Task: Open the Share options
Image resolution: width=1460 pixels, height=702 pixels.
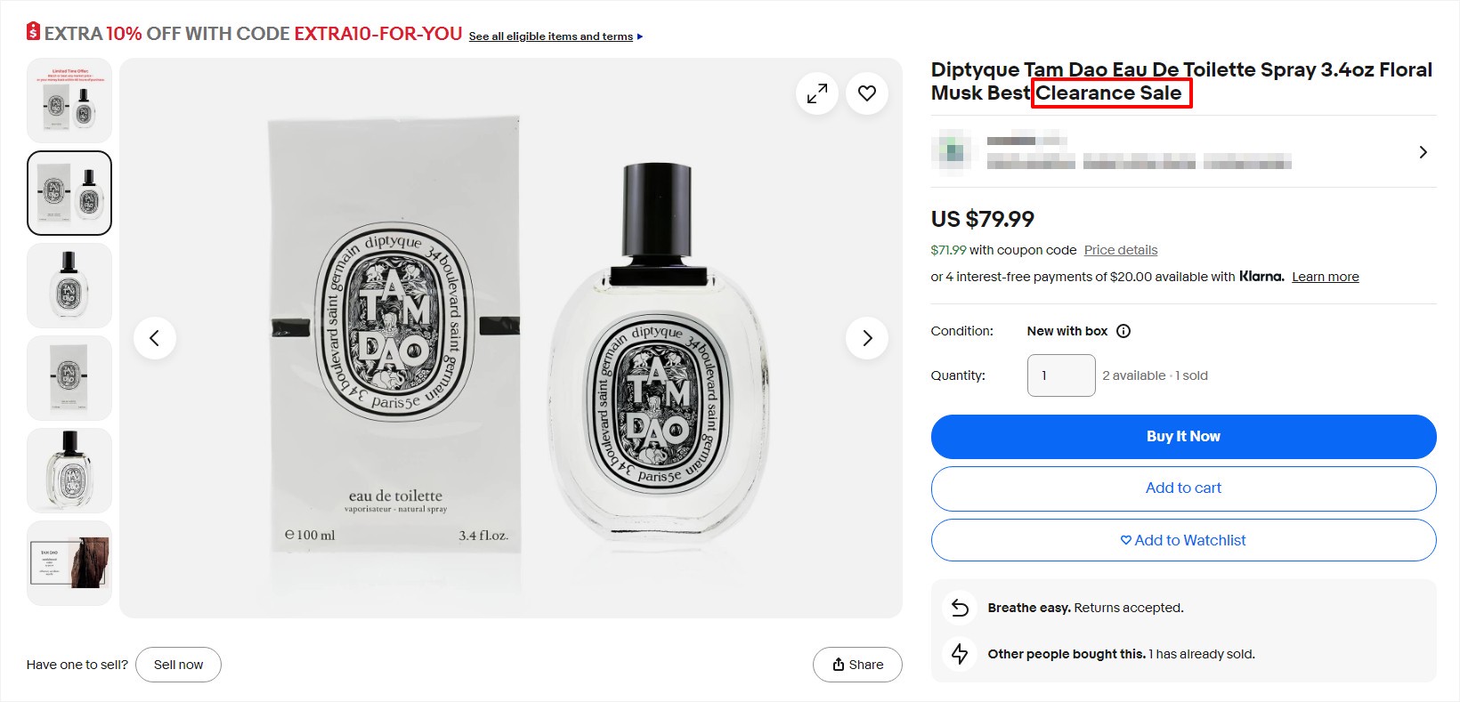Action: pos(856,665)
